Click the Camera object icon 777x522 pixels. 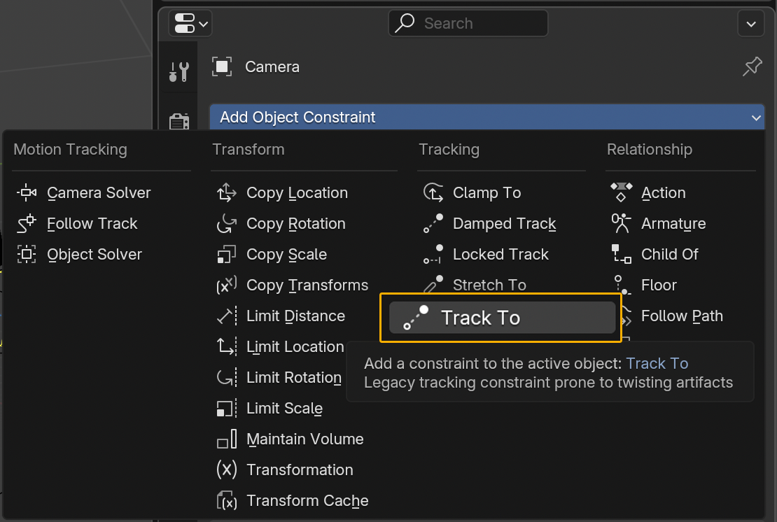(222, 66)
